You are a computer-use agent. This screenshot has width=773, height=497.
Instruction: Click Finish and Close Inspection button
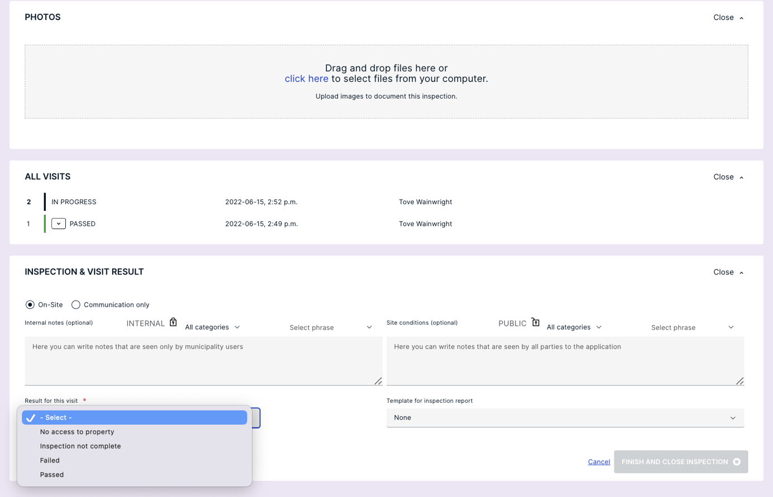point(680,462)
